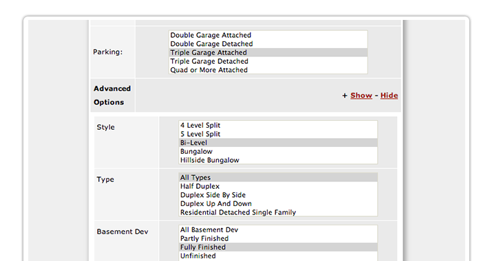
Task: Click the Hide advanced options link
Action: [389, 95]
